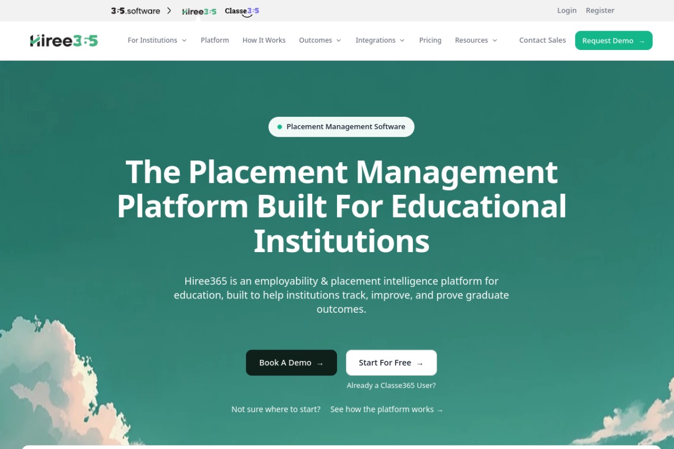674x449 pixels.
Task: Open the Pricing page
Action: [x=430, y=41]
